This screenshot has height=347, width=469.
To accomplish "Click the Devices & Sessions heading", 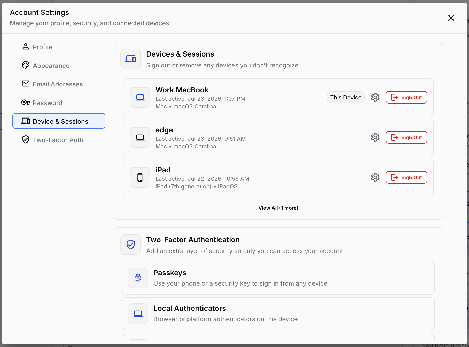I will pos(180,54).
